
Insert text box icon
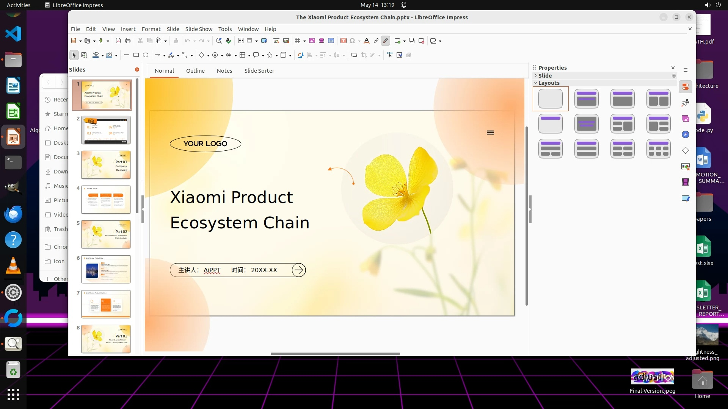coord(343,41)
